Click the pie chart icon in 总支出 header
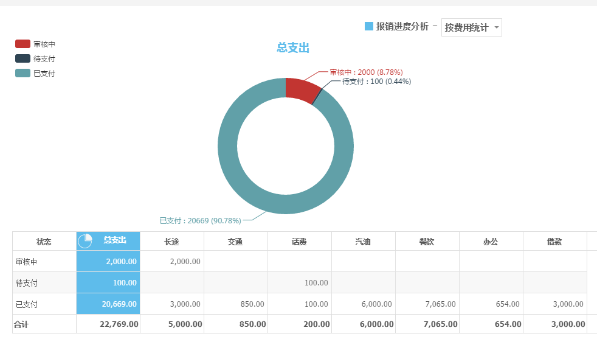597x342 pixels. click(85, 241)
